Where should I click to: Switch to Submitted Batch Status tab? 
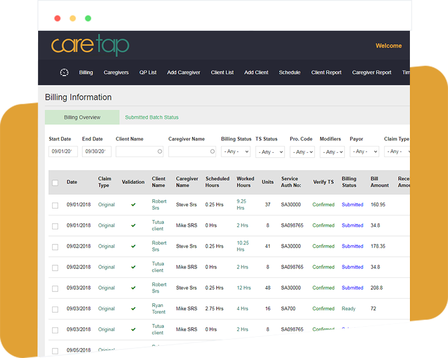coord(152,117)
